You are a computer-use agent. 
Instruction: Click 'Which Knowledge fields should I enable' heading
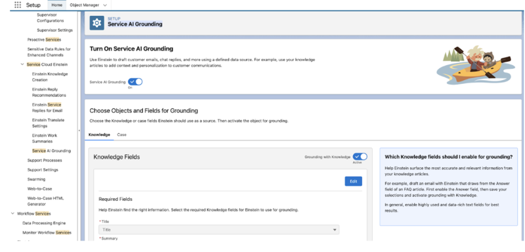pos(449,157)
